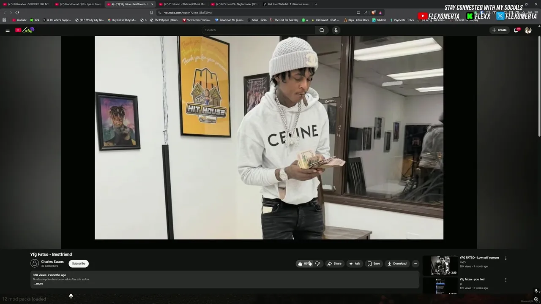541x304 pixels.
Task: Open Windy City Ro... bookmark
Action: click(x=90, y=20)
